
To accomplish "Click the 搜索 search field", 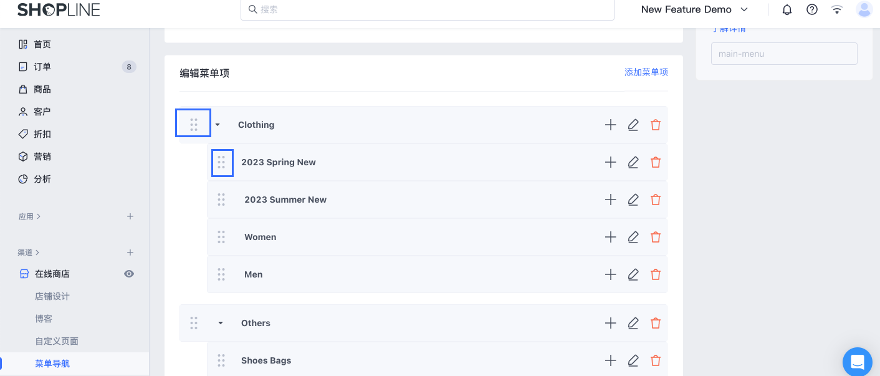I will pyautogui.click(x=427, y=9).
